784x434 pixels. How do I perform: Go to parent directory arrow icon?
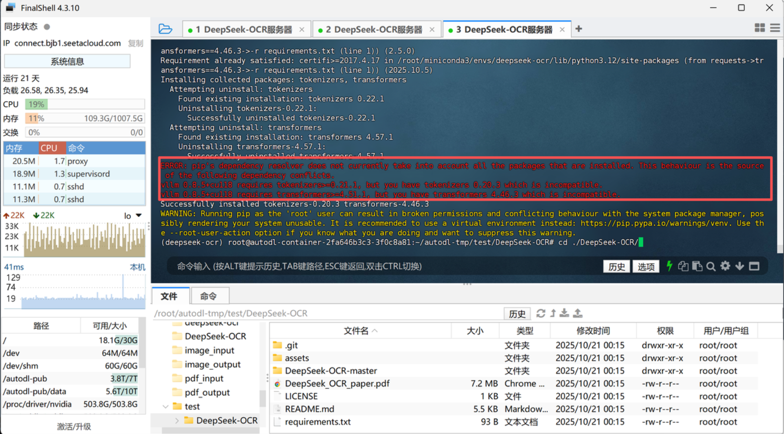553,313
